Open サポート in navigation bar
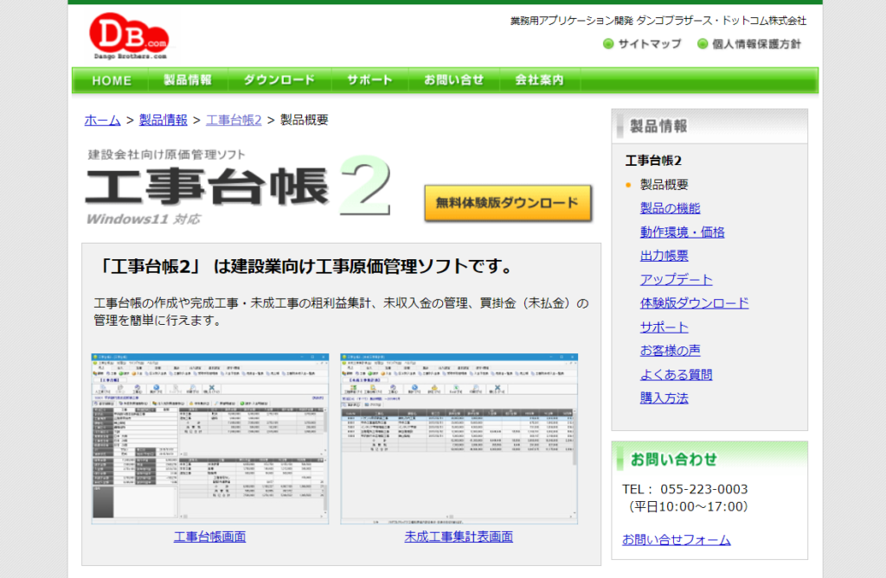The width and height of the screenshot is (886, 578). [369, 80]
